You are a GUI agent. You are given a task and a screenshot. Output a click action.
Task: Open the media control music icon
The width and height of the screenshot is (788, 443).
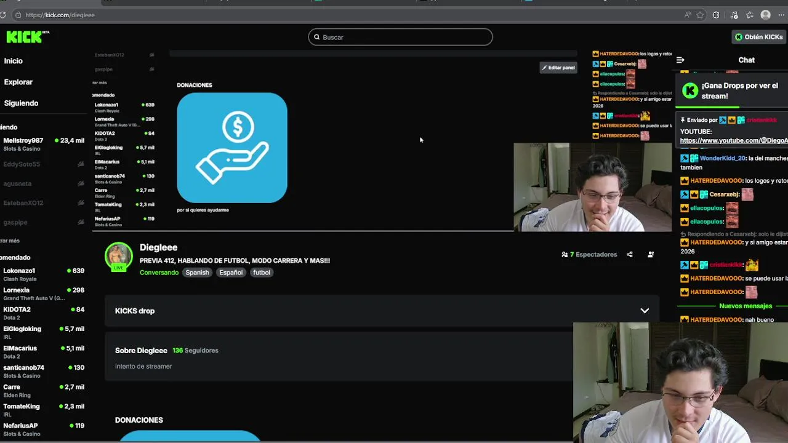tap(734, 15)
